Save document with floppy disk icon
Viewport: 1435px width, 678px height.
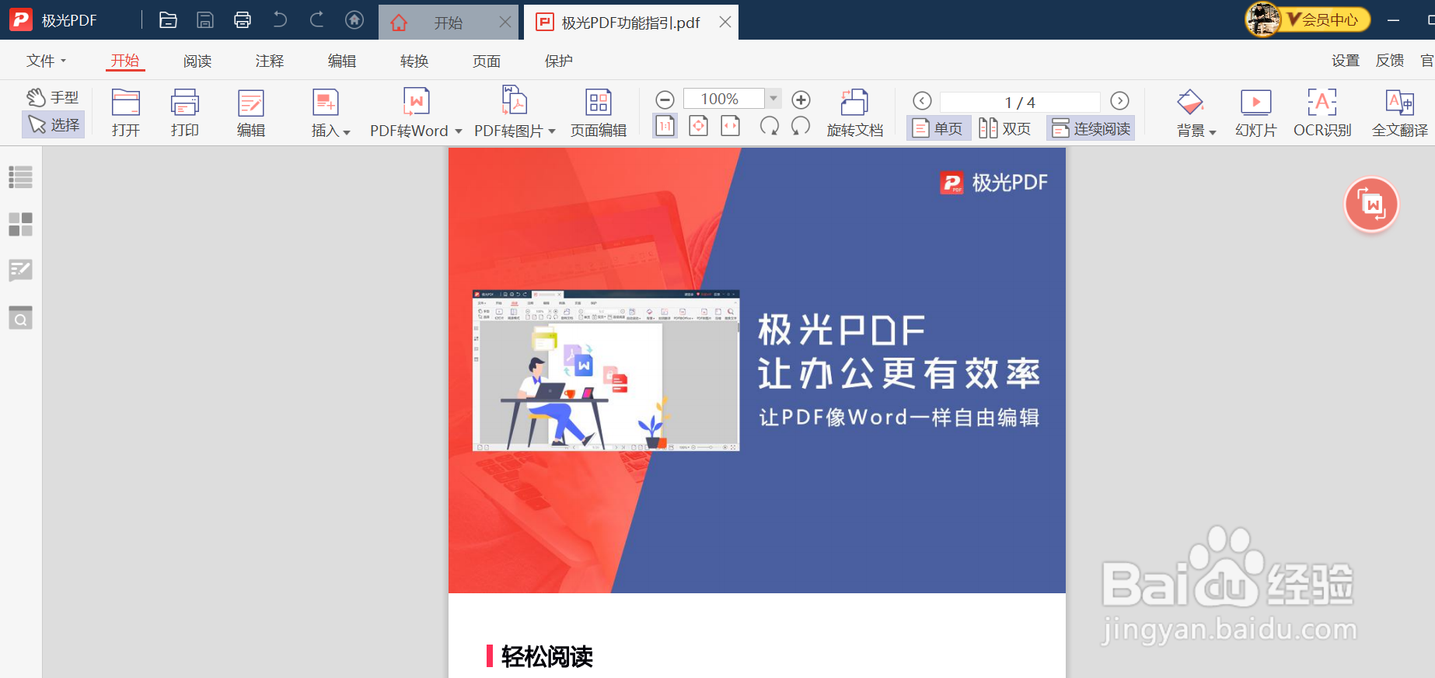205,20
